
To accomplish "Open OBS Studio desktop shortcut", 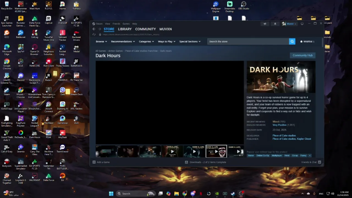I will (x=244, y=5).
